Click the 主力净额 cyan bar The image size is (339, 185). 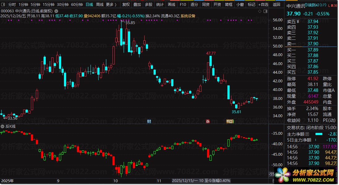pos(319,134)
